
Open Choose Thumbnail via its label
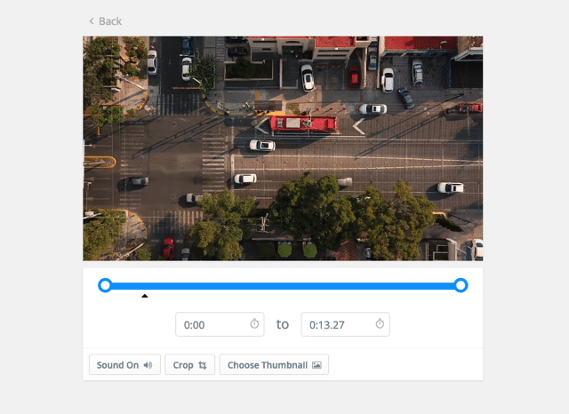click(x=267, y=365)
